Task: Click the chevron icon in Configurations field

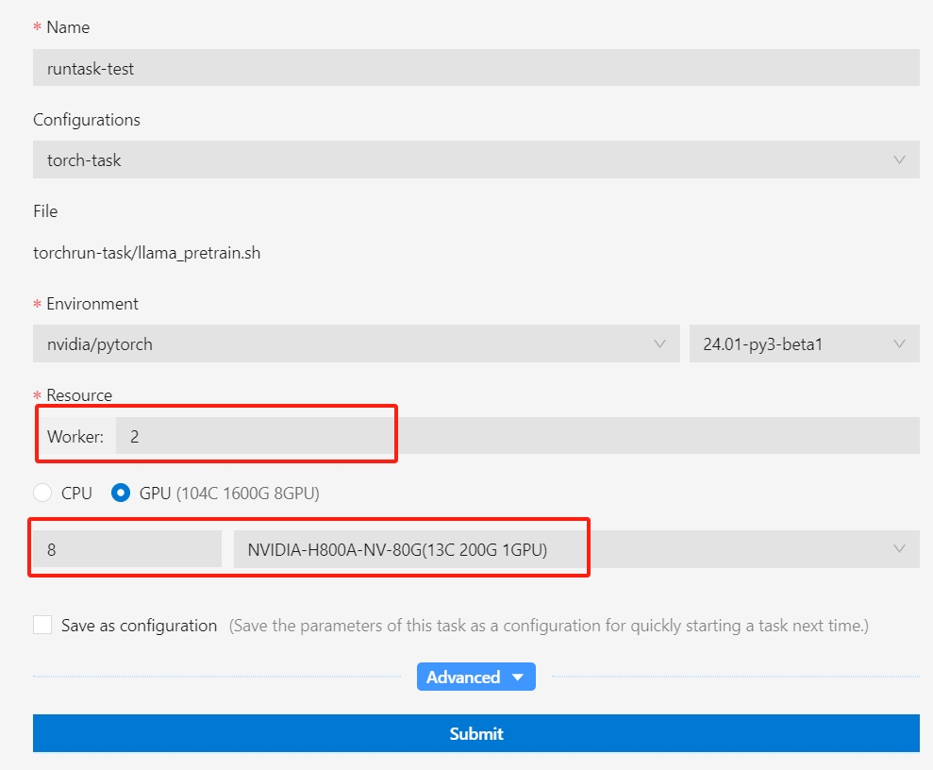Action: click(x=899, y=160)
